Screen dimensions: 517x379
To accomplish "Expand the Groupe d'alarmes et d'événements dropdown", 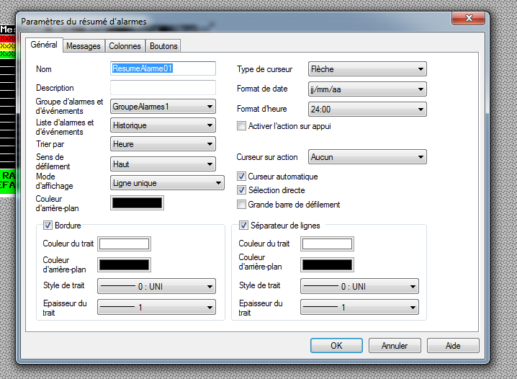I will tap(163, 107).
